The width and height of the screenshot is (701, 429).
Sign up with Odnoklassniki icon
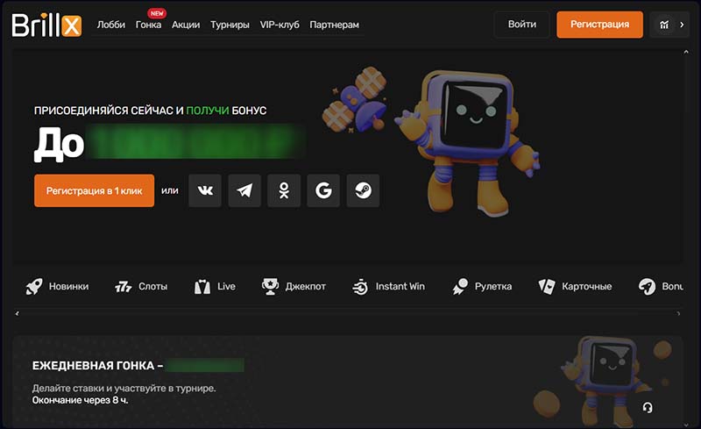tap(284, 190)
